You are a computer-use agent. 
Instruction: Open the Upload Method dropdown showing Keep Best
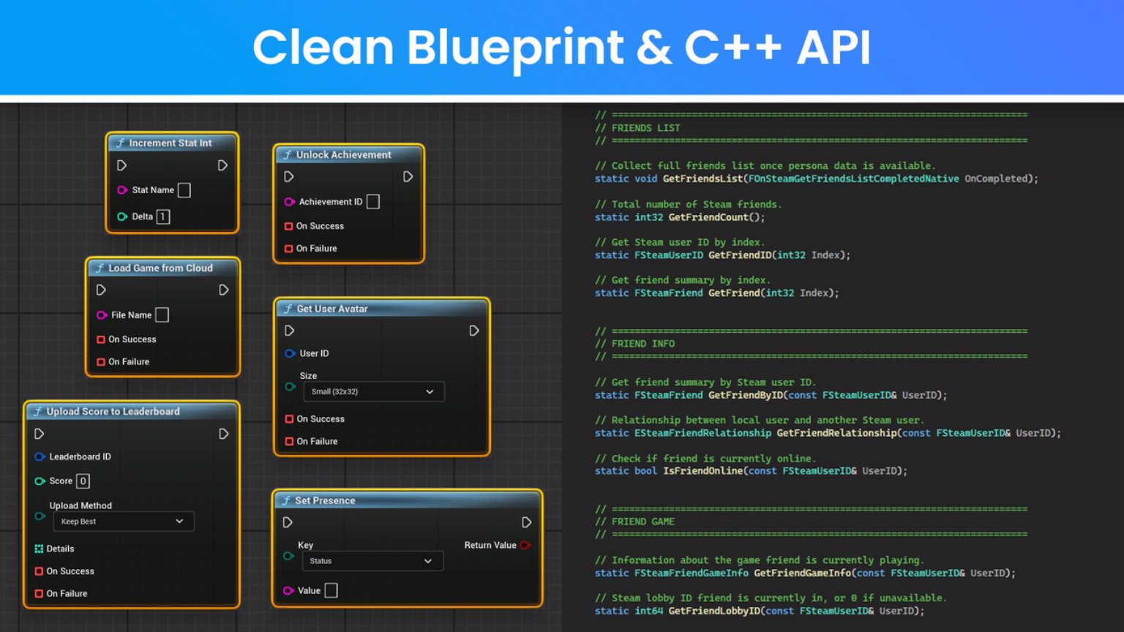coord(123,522)
